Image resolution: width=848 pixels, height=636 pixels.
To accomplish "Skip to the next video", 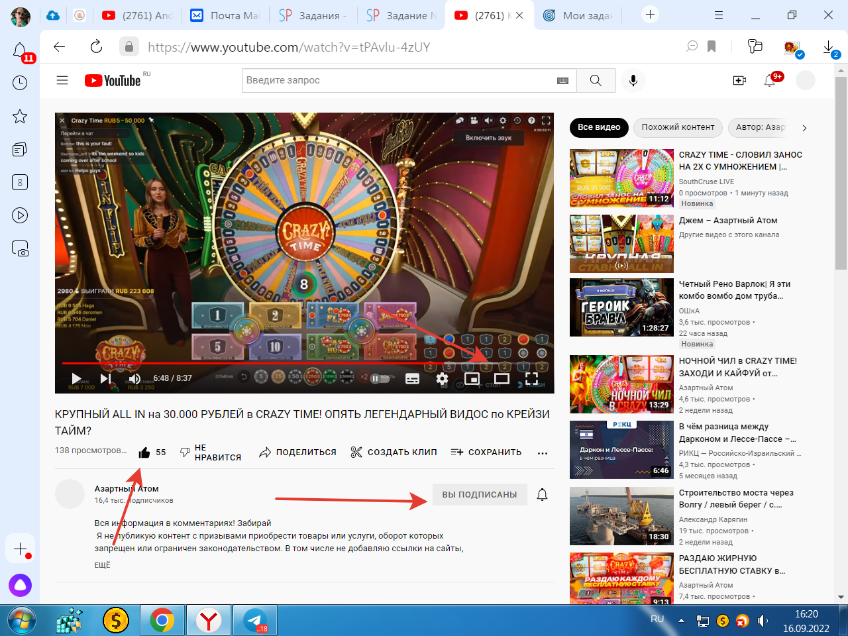I will (x=105, y=378).
